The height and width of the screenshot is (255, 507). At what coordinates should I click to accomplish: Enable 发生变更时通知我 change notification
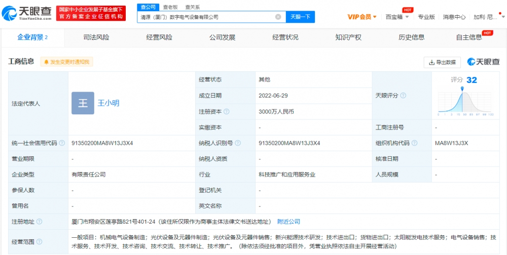click(67, 62)
